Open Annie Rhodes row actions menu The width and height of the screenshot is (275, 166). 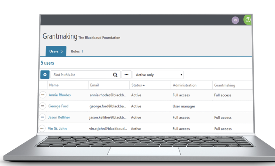point(43,95)
